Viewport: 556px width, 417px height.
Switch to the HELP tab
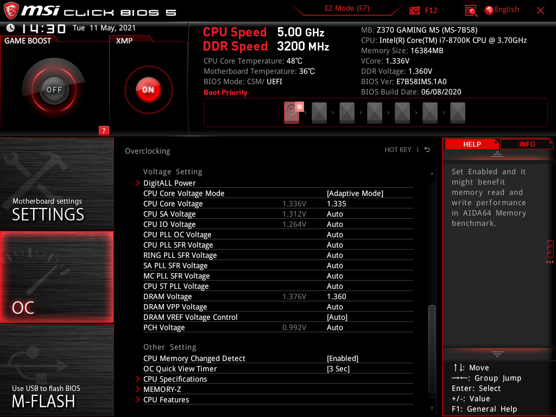tap(472, 144)
